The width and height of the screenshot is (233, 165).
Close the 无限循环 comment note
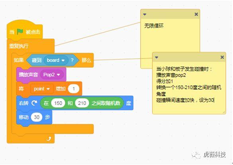[196, 14]
